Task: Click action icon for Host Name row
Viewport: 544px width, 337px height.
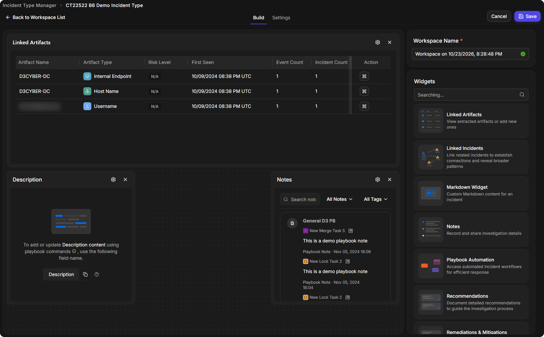Action: [364, 91]
